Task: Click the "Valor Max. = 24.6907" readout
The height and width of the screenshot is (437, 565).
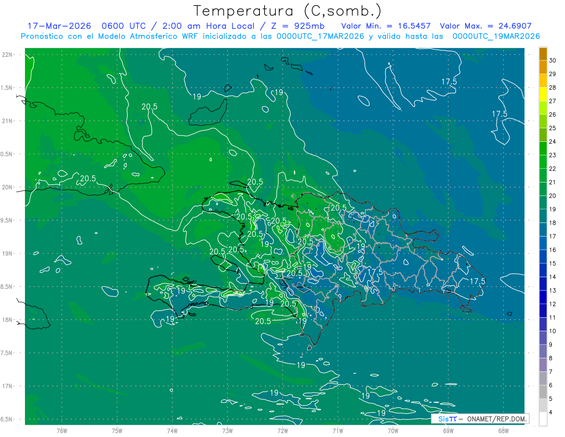Action: click(x=485, y=26)
